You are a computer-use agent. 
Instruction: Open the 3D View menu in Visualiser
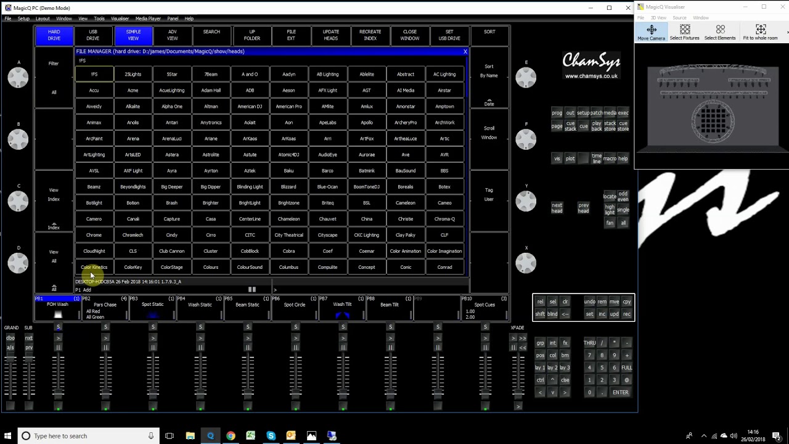click(658, 18)
